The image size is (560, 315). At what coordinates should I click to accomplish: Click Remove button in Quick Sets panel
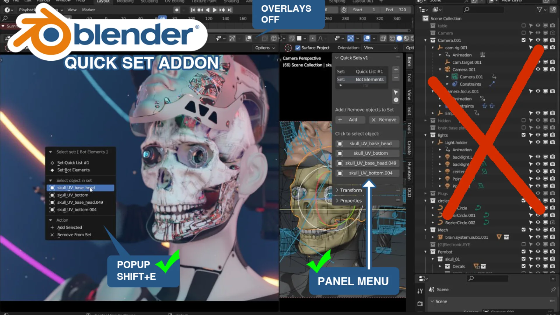pyautogui.click(x=384, y=120)
